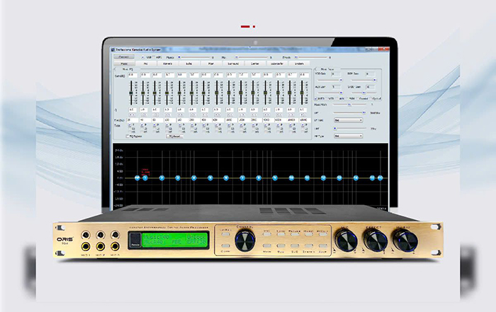Click the leftmost filter node on the graph

(x=137, y=178)
